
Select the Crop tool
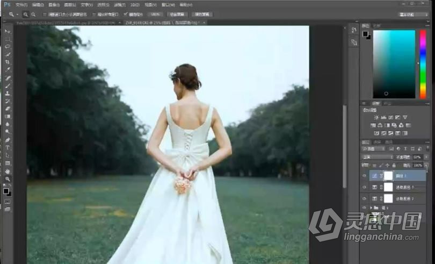click(8, 62)
